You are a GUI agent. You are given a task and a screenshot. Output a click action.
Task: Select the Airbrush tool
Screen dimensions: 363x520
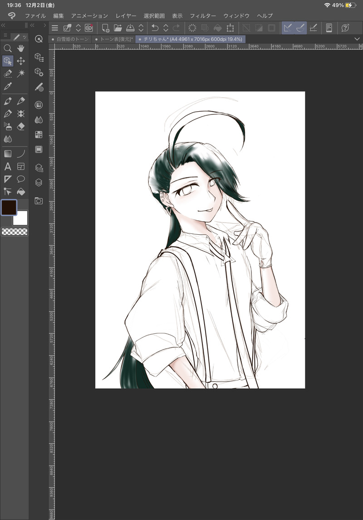click(x=8, y=126)
